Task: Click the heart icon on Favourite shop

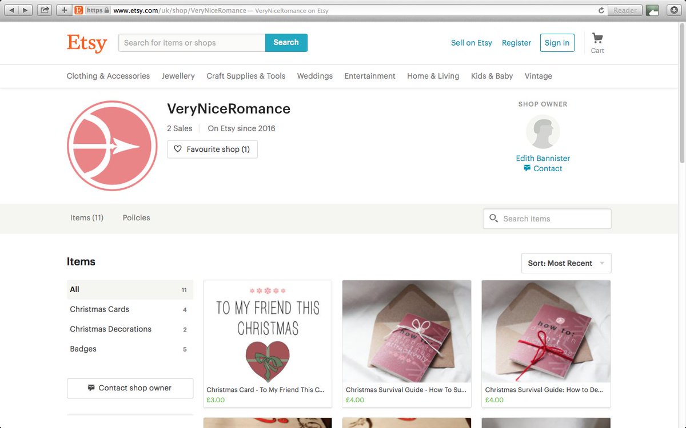Action: 178,149
